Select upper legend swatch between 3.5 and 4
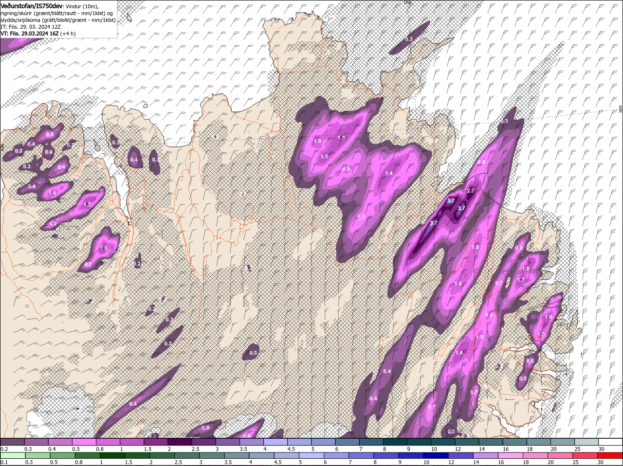This screenshot has height=466, width=623. point(251,442)
